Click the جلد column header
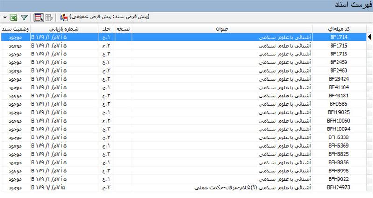The height and width of the screenshot is (198, 373). pos(106,29)
